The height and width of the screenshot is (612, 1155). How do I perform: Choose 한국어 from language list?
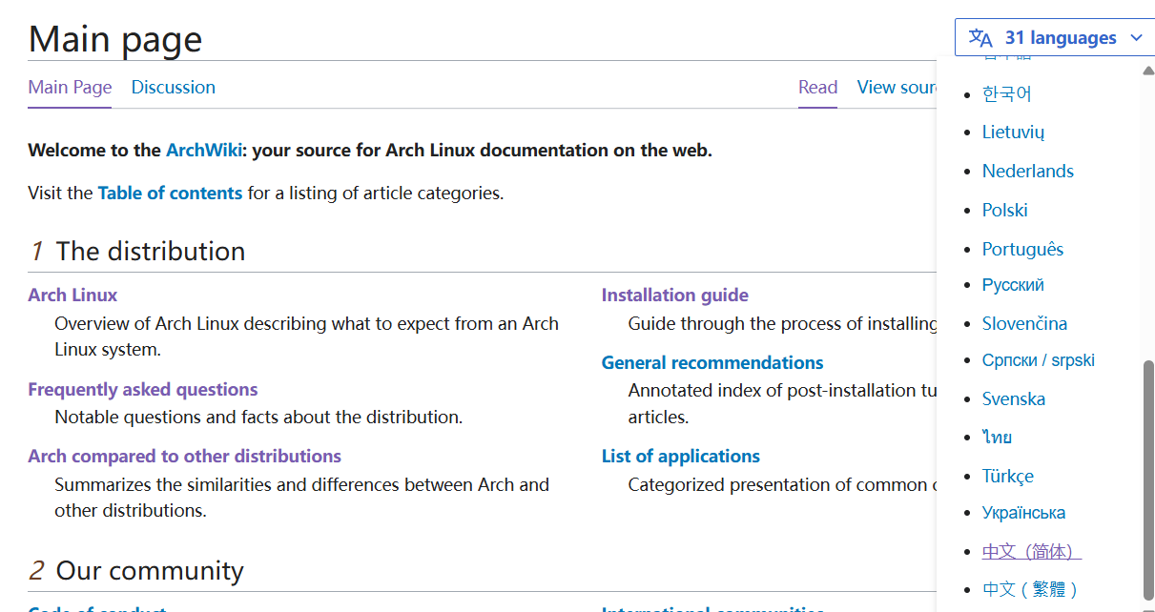click(x=1007, y=94)
